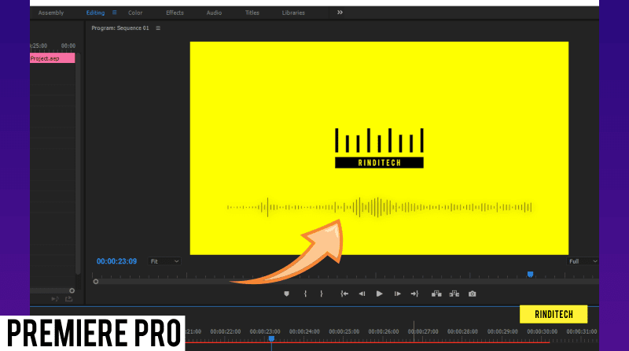Image resolution: width=629 pixels, height=351 pixels.
Task: Click 00:00:30:00 on the timeline ruler
Action: pyautogui.click(x=542, y=332)
